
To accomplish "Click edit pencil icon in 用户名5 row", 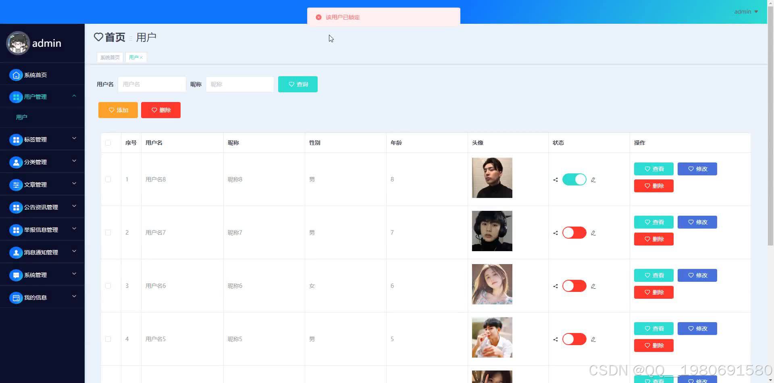I will 593,339.
